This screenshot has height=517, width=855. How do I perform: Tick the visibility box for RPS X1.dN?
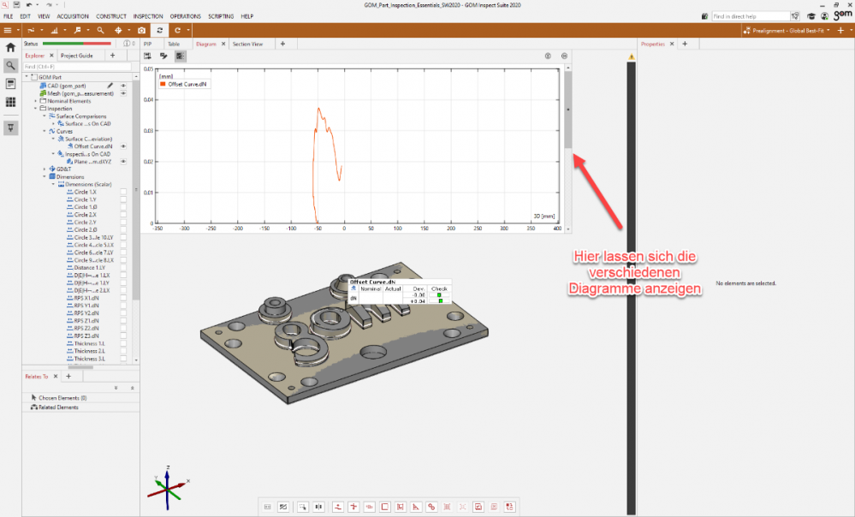coord(123,299)
